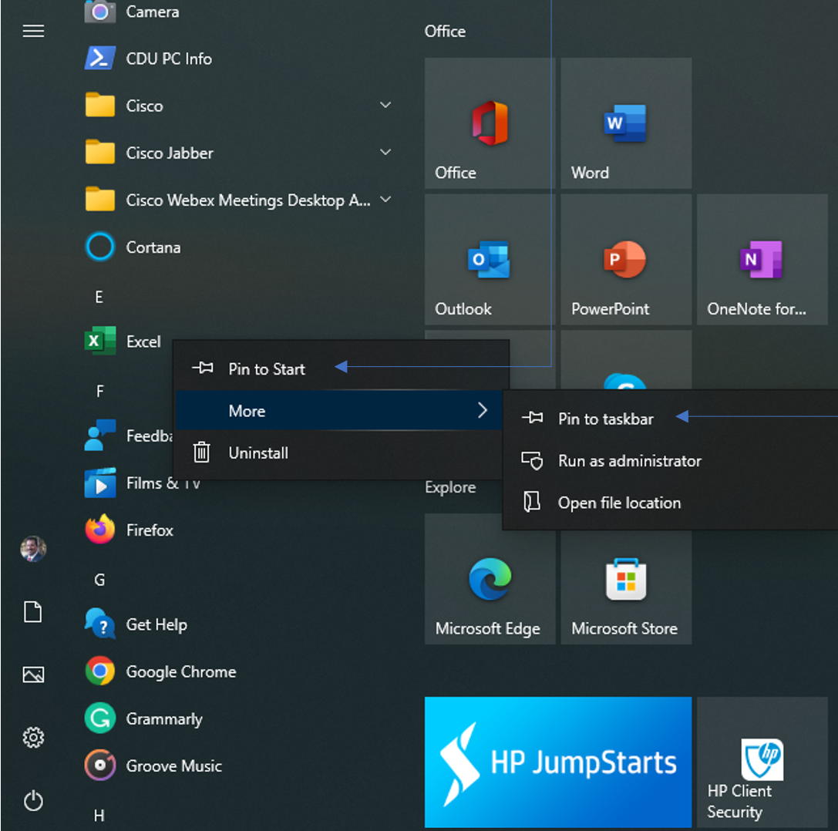
Task: Jump to letter F section header
Action: click(x=99, y=391)
